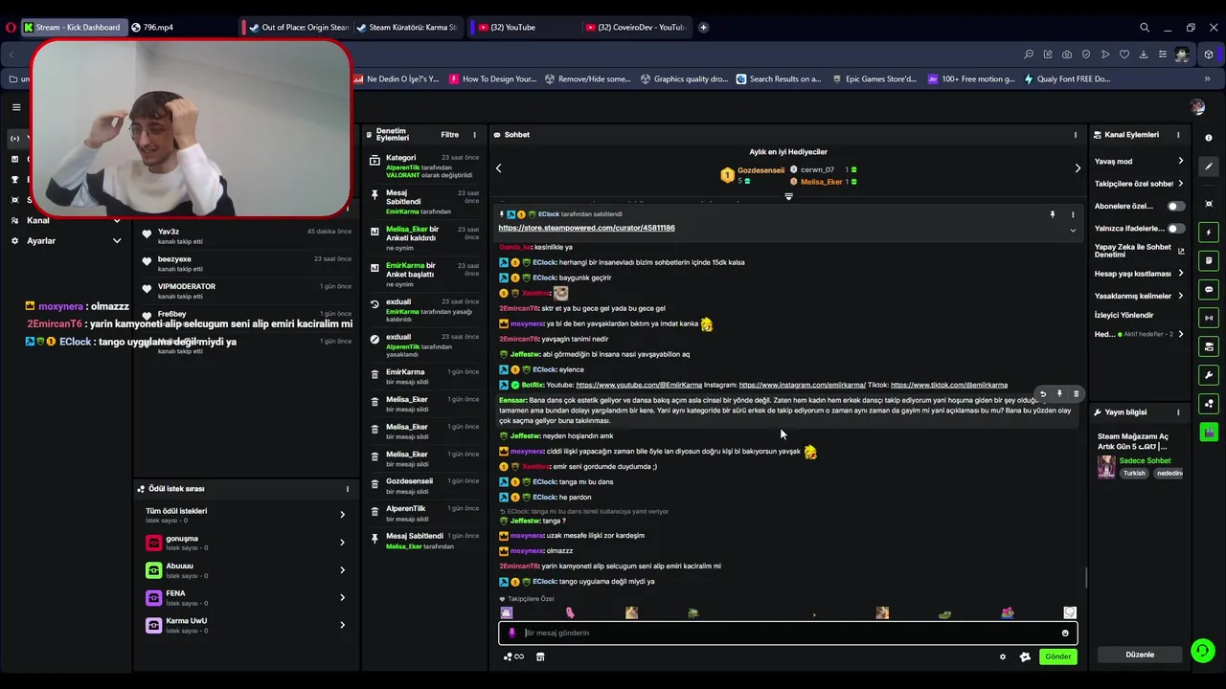Image resolution: width=1226 pixels, height=689 pixels.
Task: Open chat settings gear below message box
Action: pyautogui.click(x=1003, y=656)
